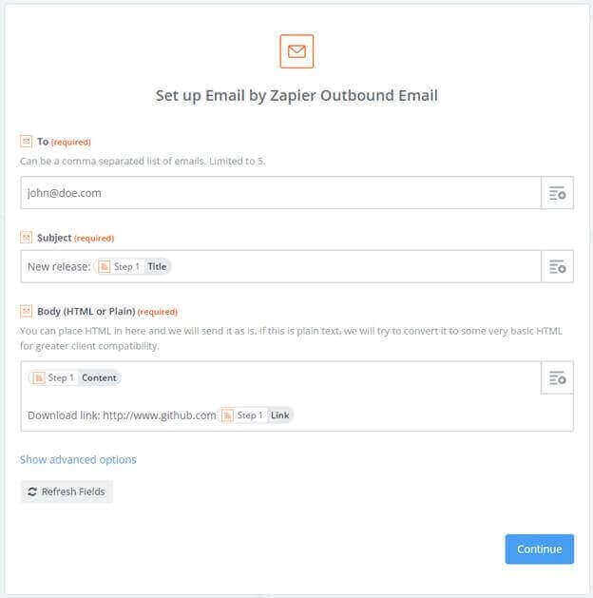Click the envelope icon beside Subject label
The height and width of the screenshot is (598, 593).
click(26, 238)
